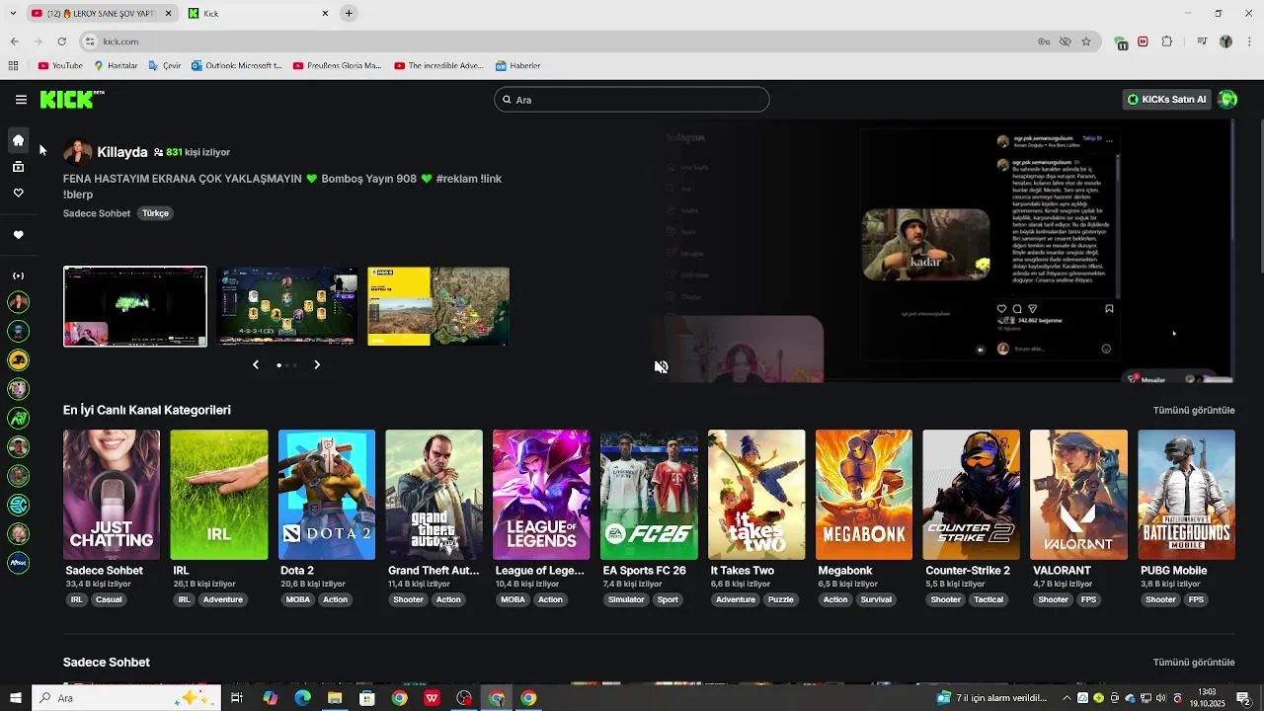Viewport: 1264px width, 711px height.
Task: Open the Chrome three-dot menu
Action: tap(1248, 41)
